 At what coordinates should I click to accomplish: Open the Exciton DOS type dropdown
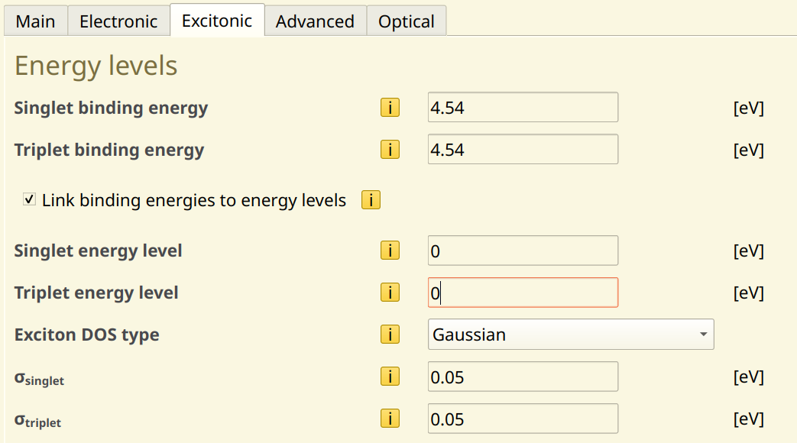click(x=570, y=335)
